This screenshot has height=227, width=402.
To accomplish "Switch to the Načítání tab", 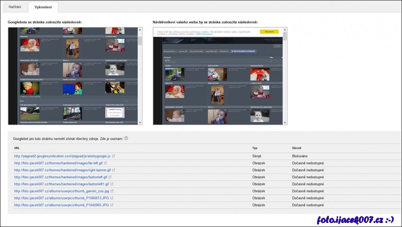I will pos(14,7).
